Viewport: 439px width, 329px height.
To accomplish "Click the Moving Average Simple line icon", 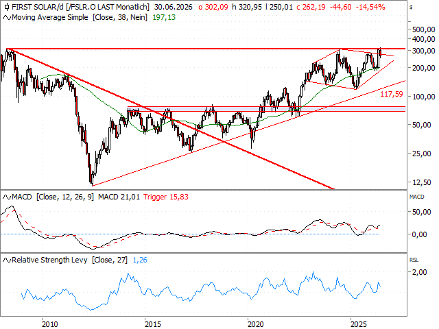I will click(7, 18).
